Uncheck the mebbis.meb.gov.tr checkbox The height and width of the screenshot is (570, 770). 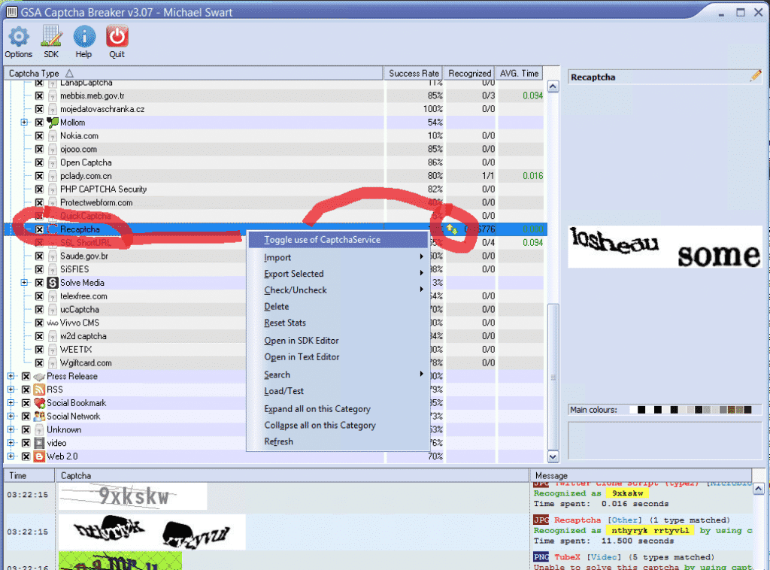click(39, 96)
